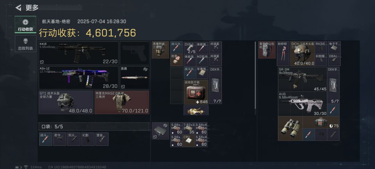Toggle the swap icon on safe case slot

pyautogui.click(x=165, y=125)
